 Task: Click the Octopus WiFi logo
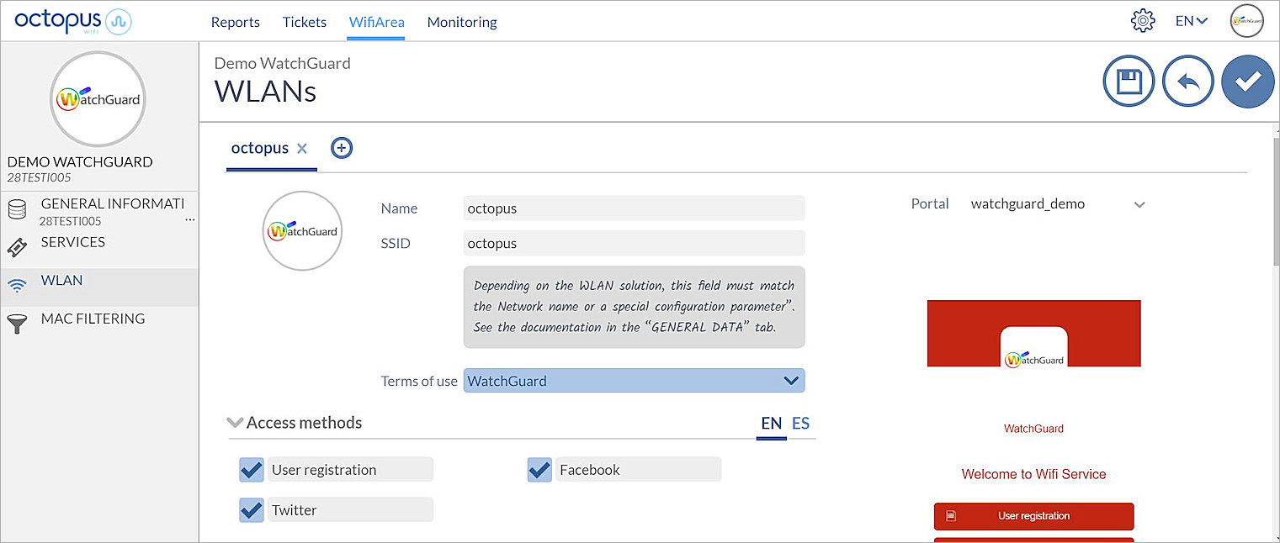click(72, 22)
